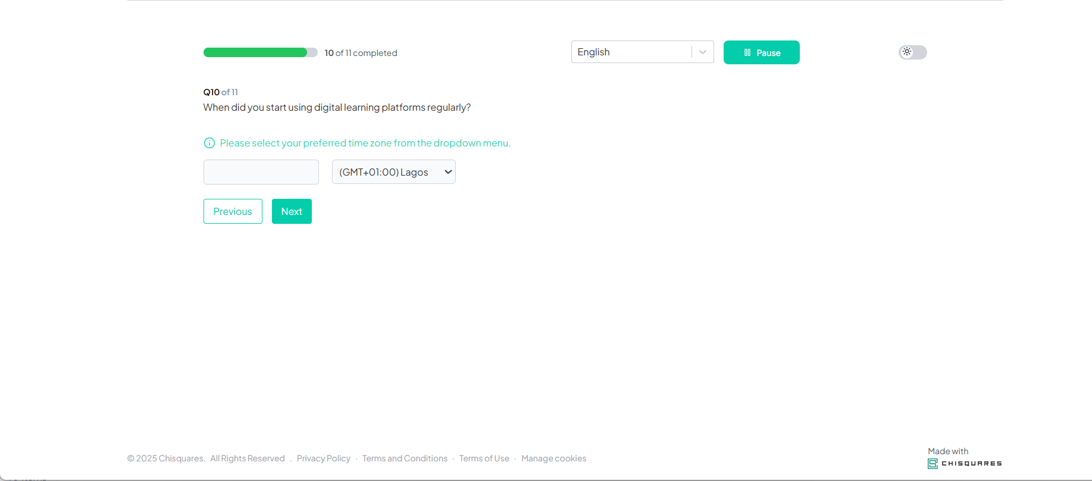Open the Terms of Use link
Viewport: 1092px width, 481px height.
(x=484, y=458)
